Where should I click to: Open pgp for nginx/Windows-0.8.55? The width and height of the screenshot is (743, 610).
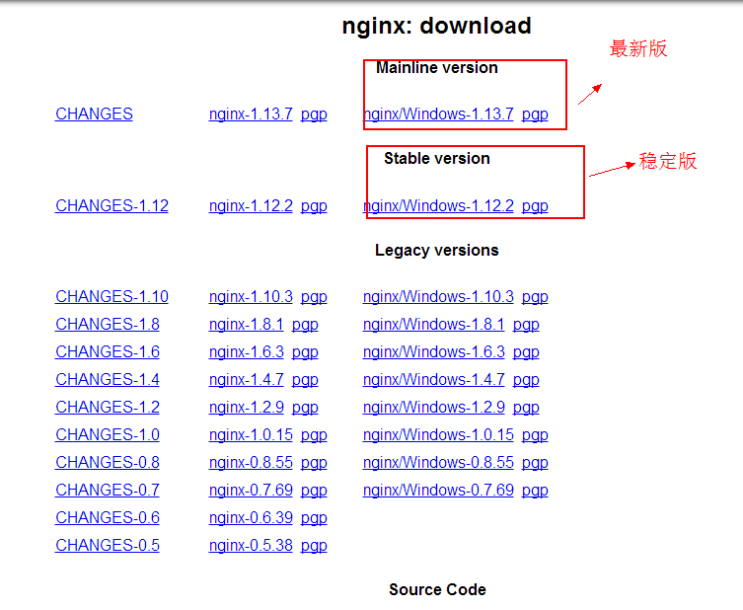(535, 463)
